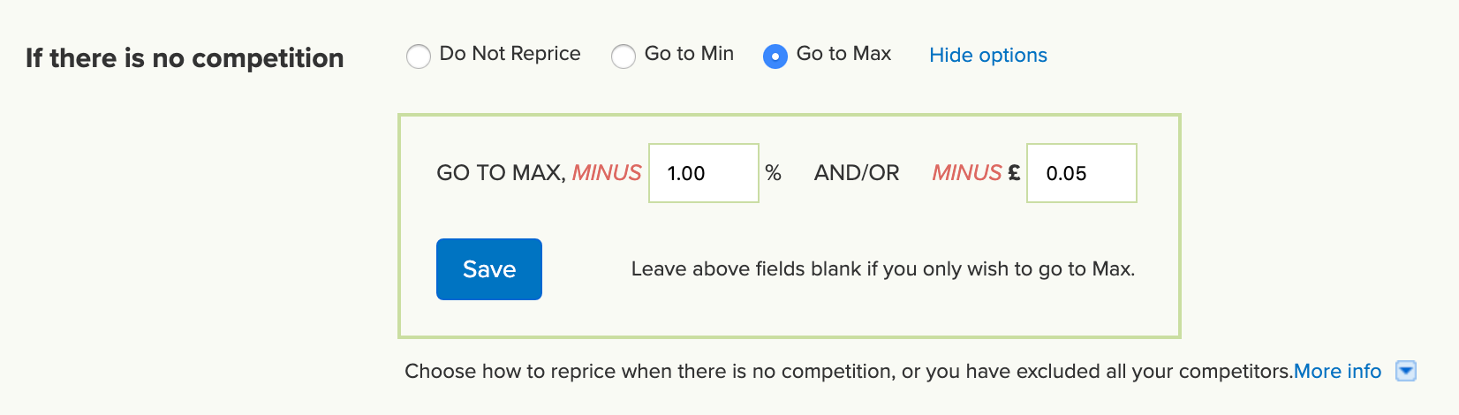The image size is (1459, 415).
Task: Click the Hide options link
Action: (x=988, y=56)
